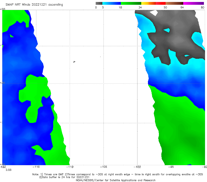Screen dimensions: 207x182
Task: Click the colorbar label '50'
Action: (x=165, y=8)
